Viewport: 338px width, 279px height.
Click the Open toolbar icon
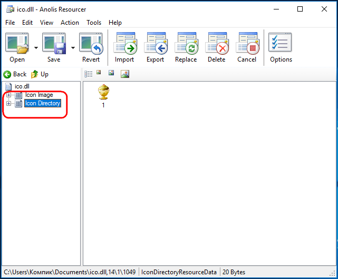click(17, 43)
